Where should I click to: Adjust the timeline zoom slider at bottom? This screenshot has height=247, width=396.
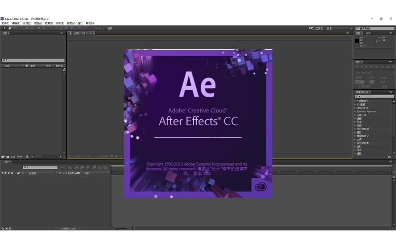[x=121, y=229]
